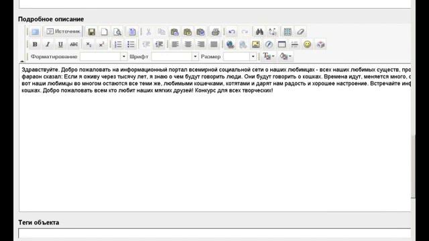Viewport: 429px width, 241px height.
Task: Click the sentence 'Конкурс для всех творческих!'
Action: (x=234, y=90)
